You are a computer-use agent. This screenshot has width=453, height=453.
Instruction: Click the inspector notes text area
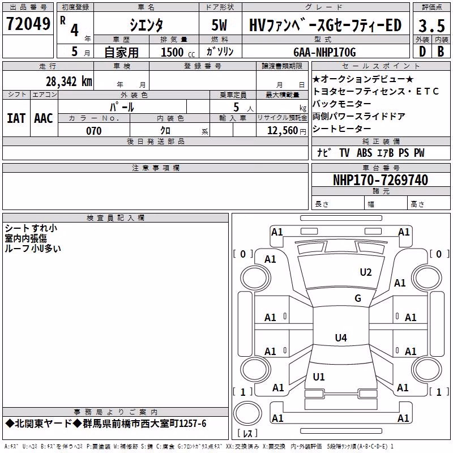point(116,315)
